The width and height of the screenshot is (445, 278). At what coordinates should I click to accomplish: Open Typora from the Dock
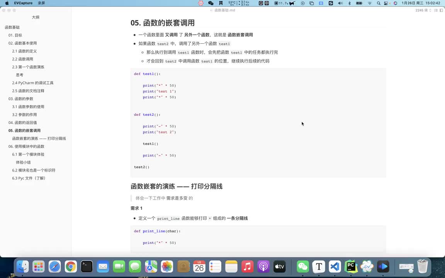(319, 267)
